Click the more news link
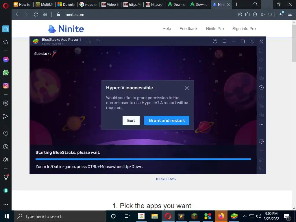This screenshot has height=222, width=296. pos(166,179)
